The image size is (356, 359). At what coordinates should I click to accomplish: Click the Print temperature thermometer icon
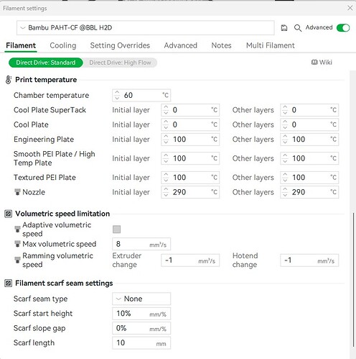[x=9, y=80]
